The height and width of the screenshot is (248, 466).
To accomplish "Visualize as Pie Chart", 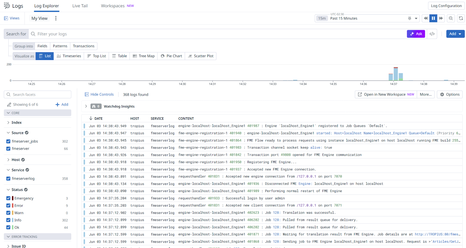I will coord(171,56).
